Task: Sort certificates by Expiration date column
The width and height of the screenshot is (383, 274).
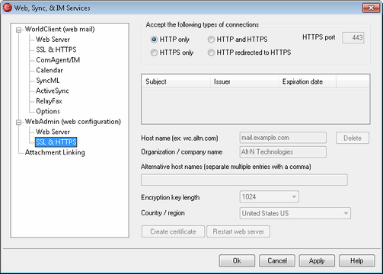Action: click(x=308, y=81)
